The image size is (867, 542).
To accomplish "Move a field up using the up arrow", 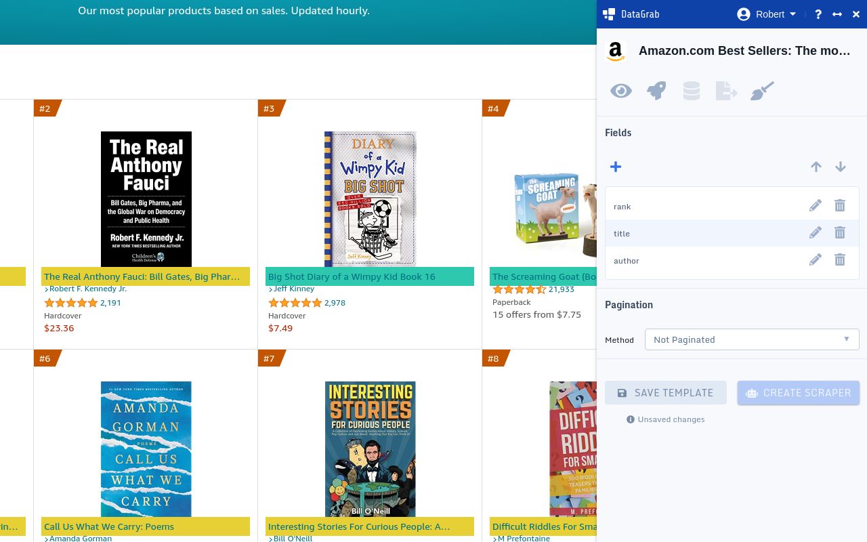I will coord(816,166).
